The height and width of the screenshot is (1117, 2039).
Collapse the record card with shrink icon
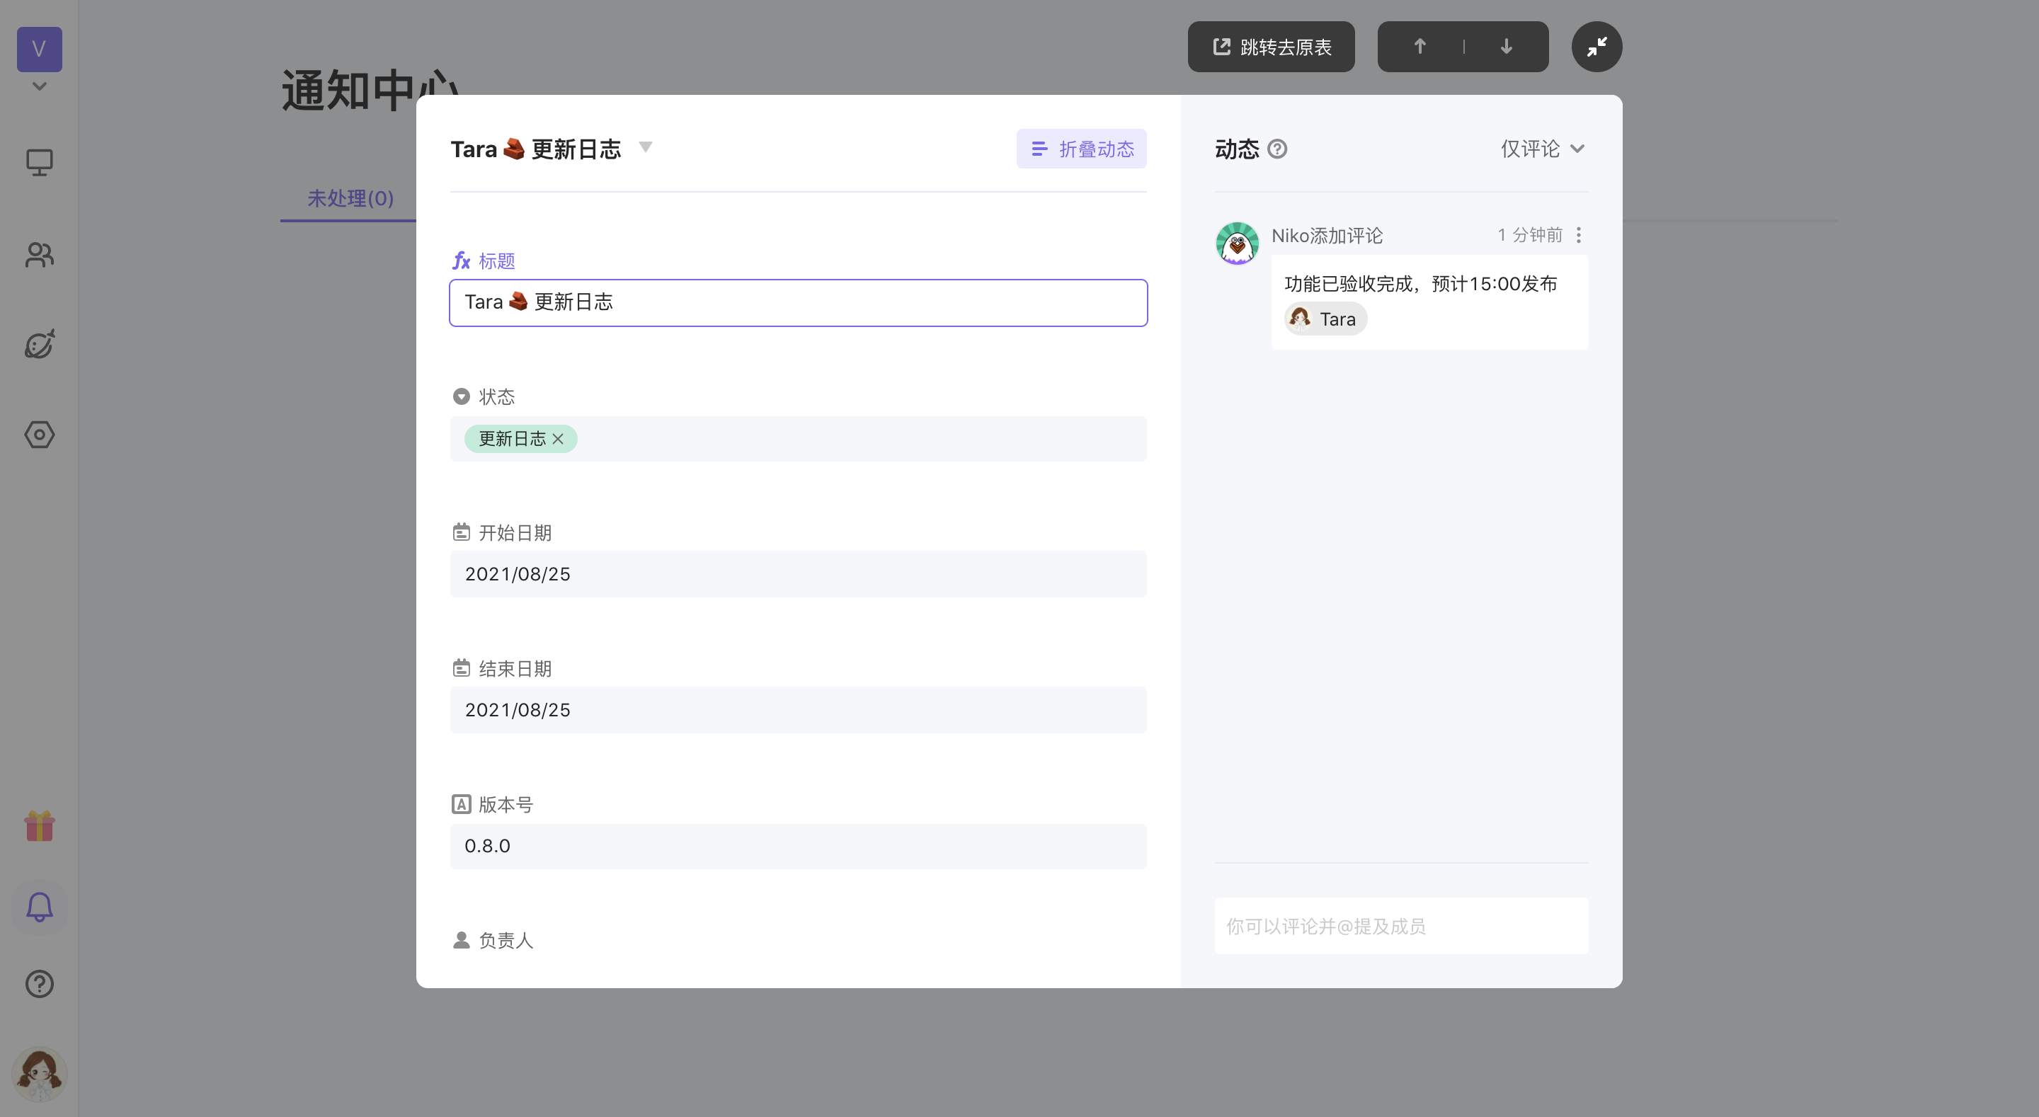[1597, 47]
